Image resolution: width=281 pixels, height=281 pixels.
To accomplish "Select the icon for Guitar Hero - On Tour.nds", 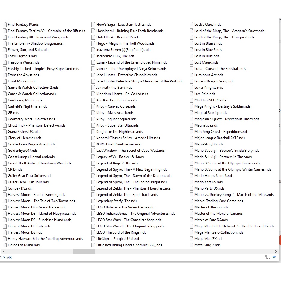I will 5,182.
